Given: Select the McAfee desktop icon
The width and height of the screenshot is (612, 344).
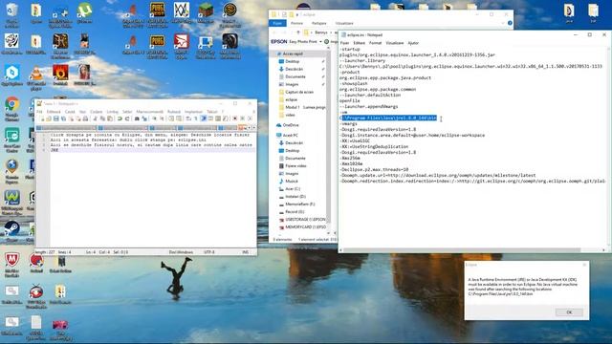Looking at the screenshot, I should click(x=12, y=265).
